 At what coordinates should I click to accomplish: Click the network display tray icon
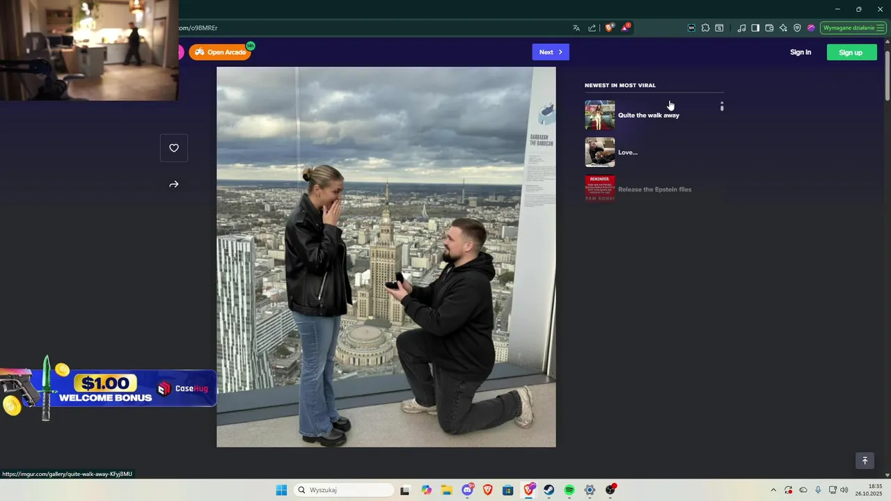833,490
